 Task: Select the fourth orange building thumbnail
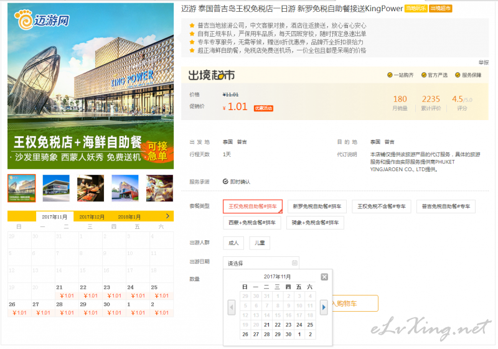[x=125, y=188]
